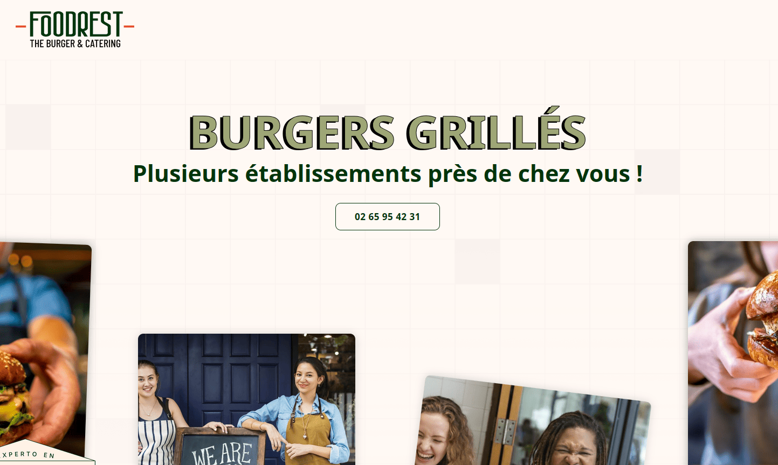
Task: Call the 02 65 95 42 31 button
Action: (388, 216)
